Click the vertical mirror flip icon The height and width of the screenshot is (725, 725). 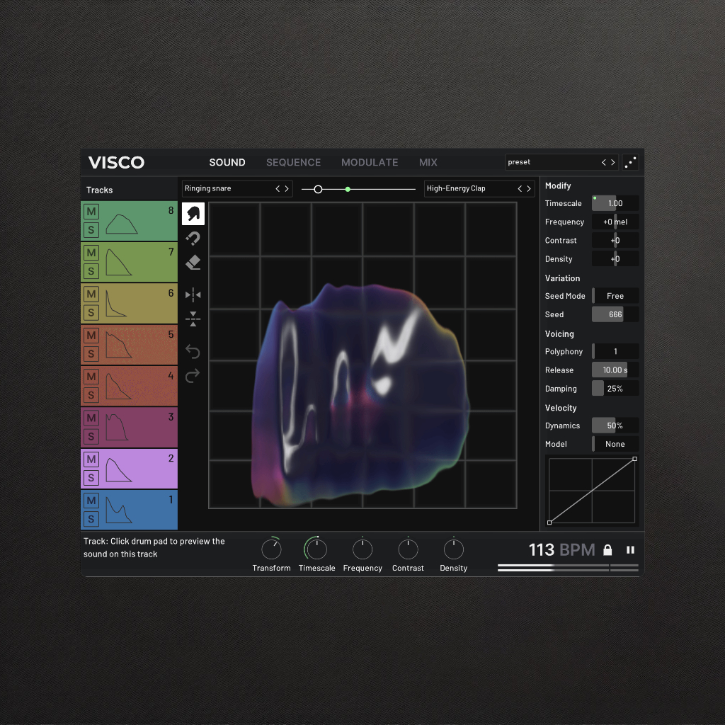pos(193,319)
